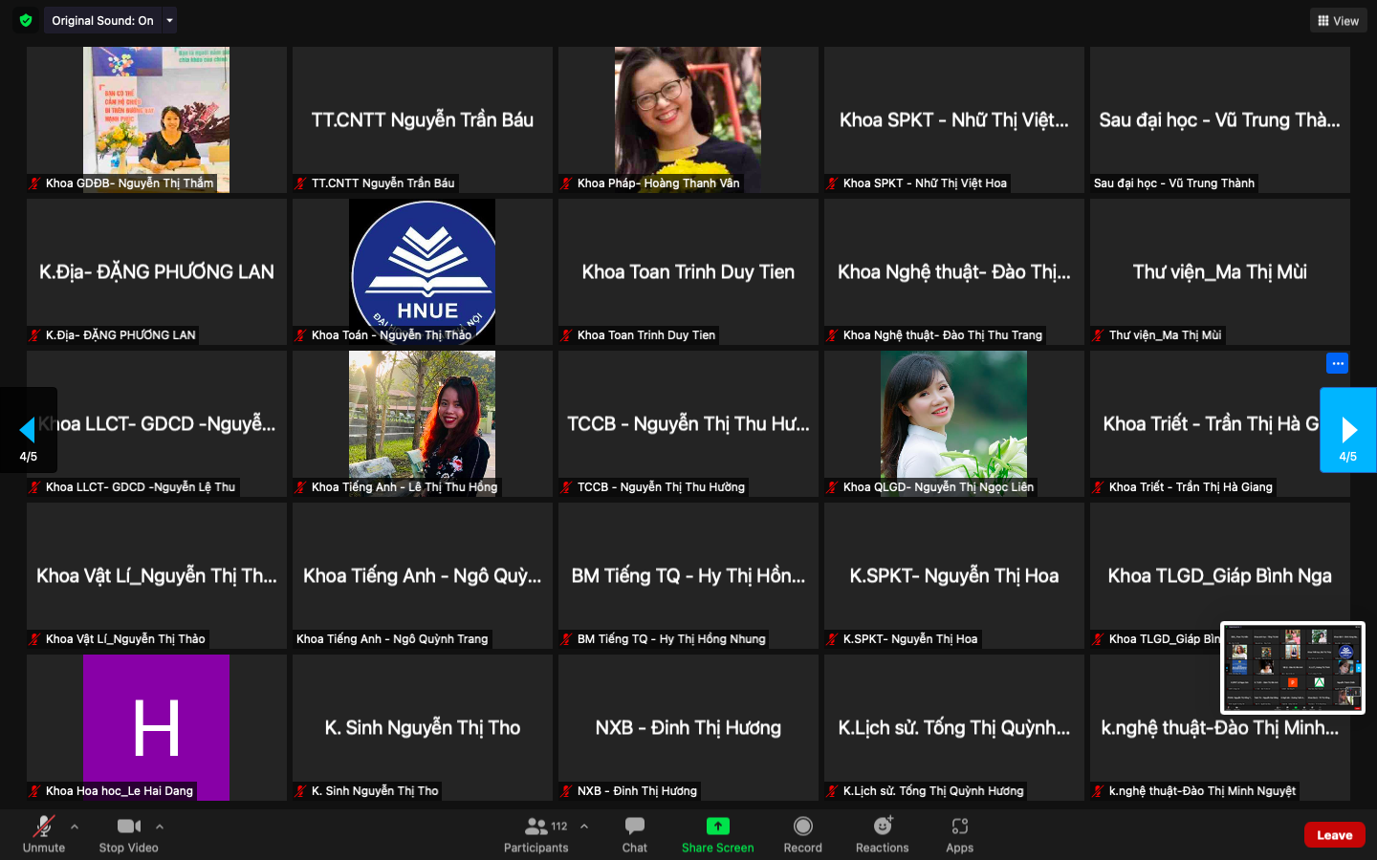Expand audio options chevron beside Unmute

[x=75, y=827]
